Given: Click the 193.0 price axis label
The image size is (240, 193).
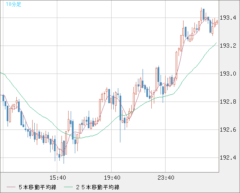Looking at the screenshot, I should 228,74.
